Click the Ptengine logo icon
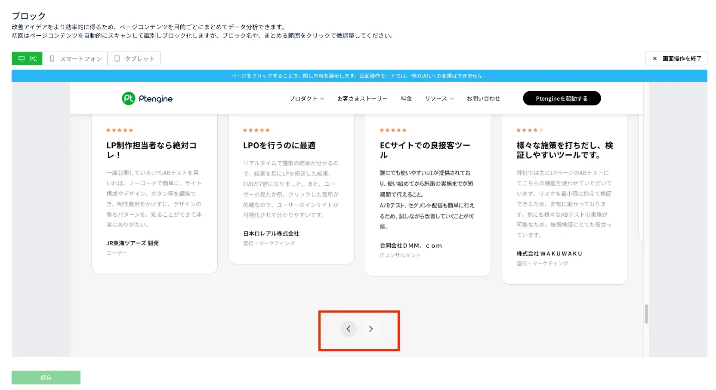Image resolution: width=716 pixels, height=390 pixels. [128, 98]
